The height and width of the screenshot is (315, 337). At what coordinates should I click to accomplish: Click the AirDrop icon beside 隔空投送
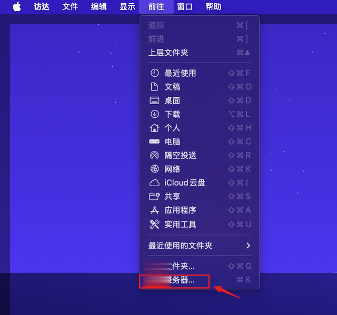(x=154, y=155)
